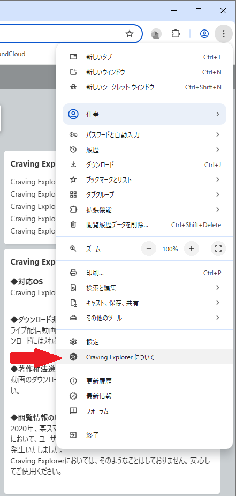Click the printer icon for 印刷
236x496 pixels.
tap(73, 273)
